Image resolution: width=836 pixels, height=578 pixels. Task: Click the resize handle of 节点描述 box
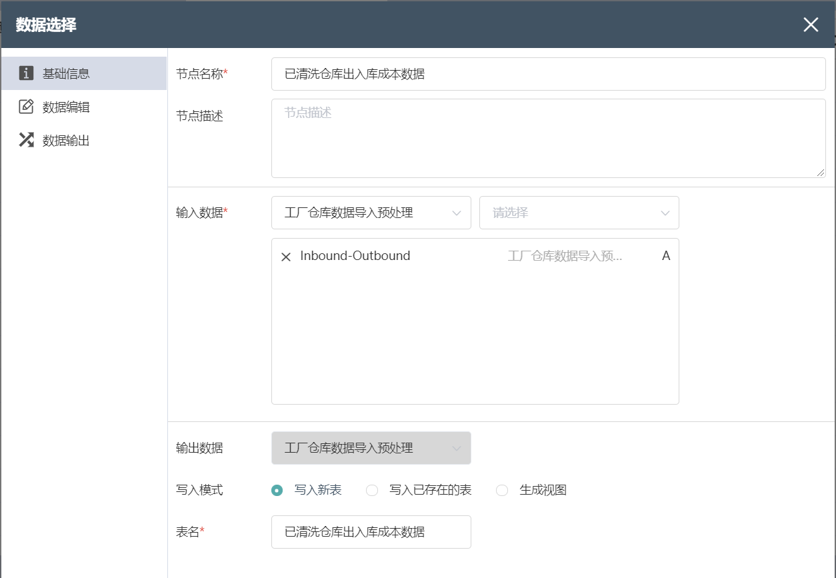click(821, 173)
